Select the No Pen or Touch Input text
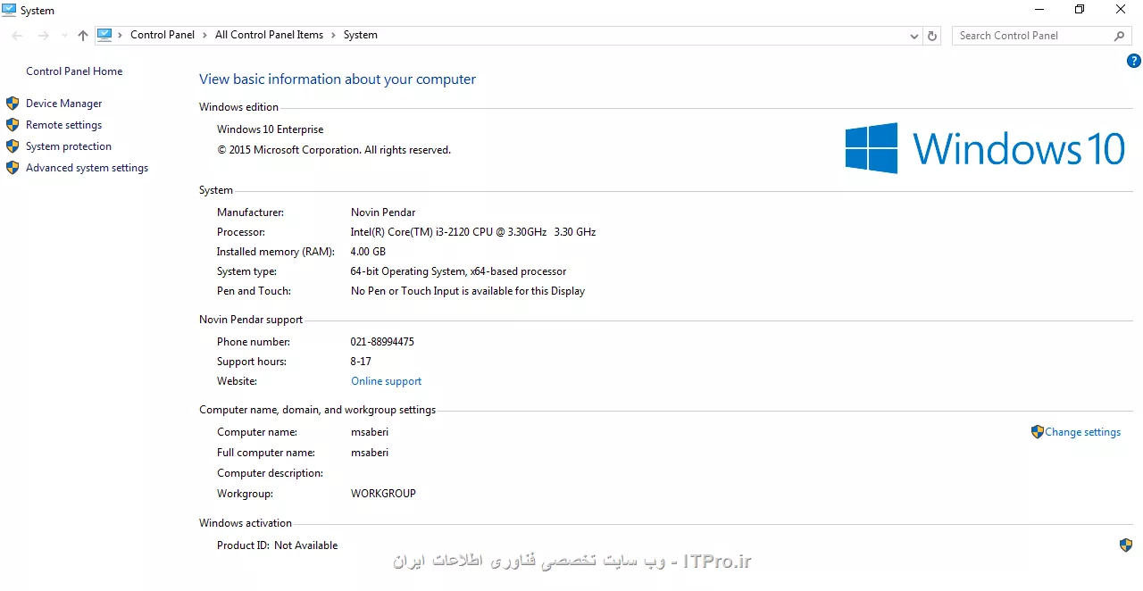The image size is (1143, 591). [468, 291]
